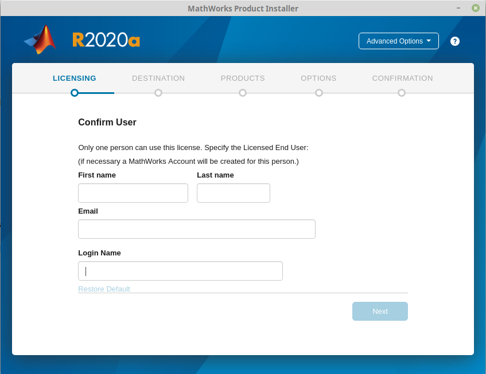Select the Email text box
This screenshot has height=374, width=486.
point(196,229)
